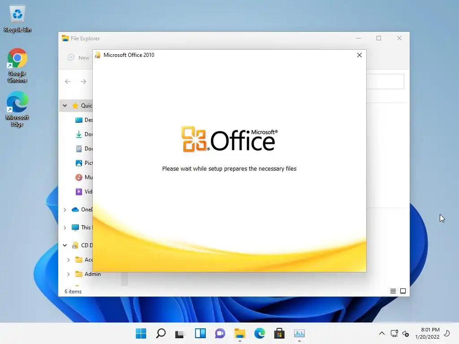Open Desktop folder in sidebar

tap(84, 120)
